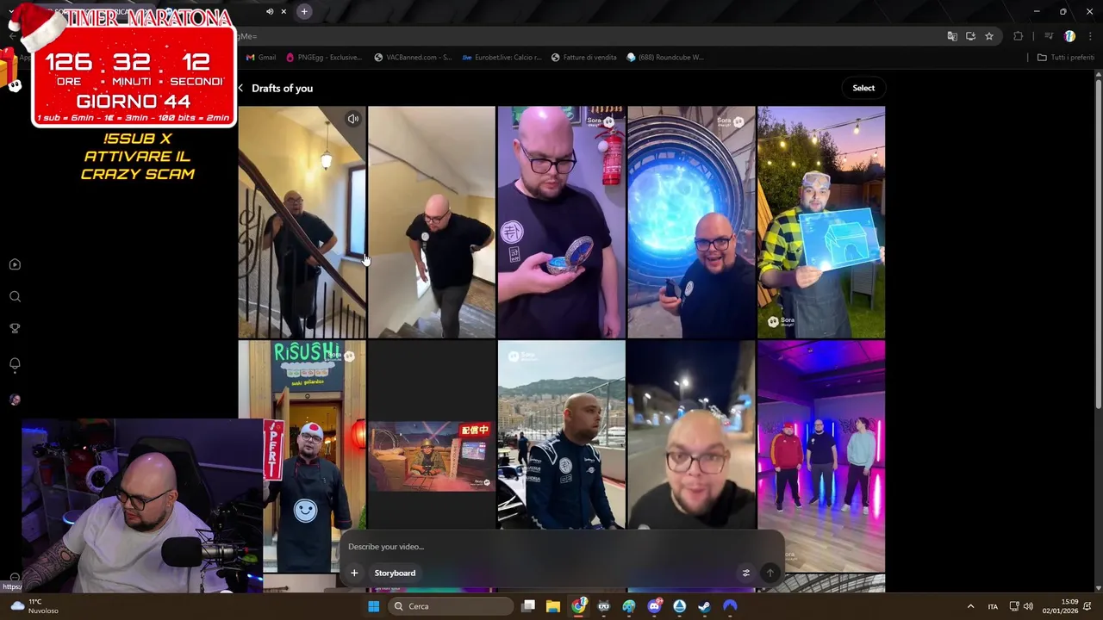Add media with the plus button in prompt bar
This screenshot has width=1103, height=620.
[x=354, y=573]
